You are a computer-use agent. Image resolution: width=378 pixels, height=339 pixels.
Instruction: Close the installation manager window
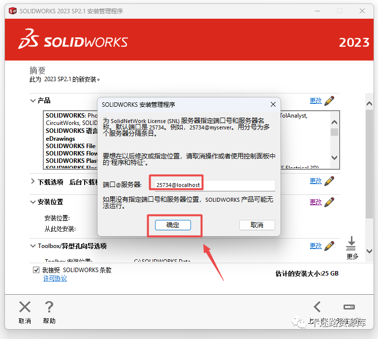[x=362, y=11]
